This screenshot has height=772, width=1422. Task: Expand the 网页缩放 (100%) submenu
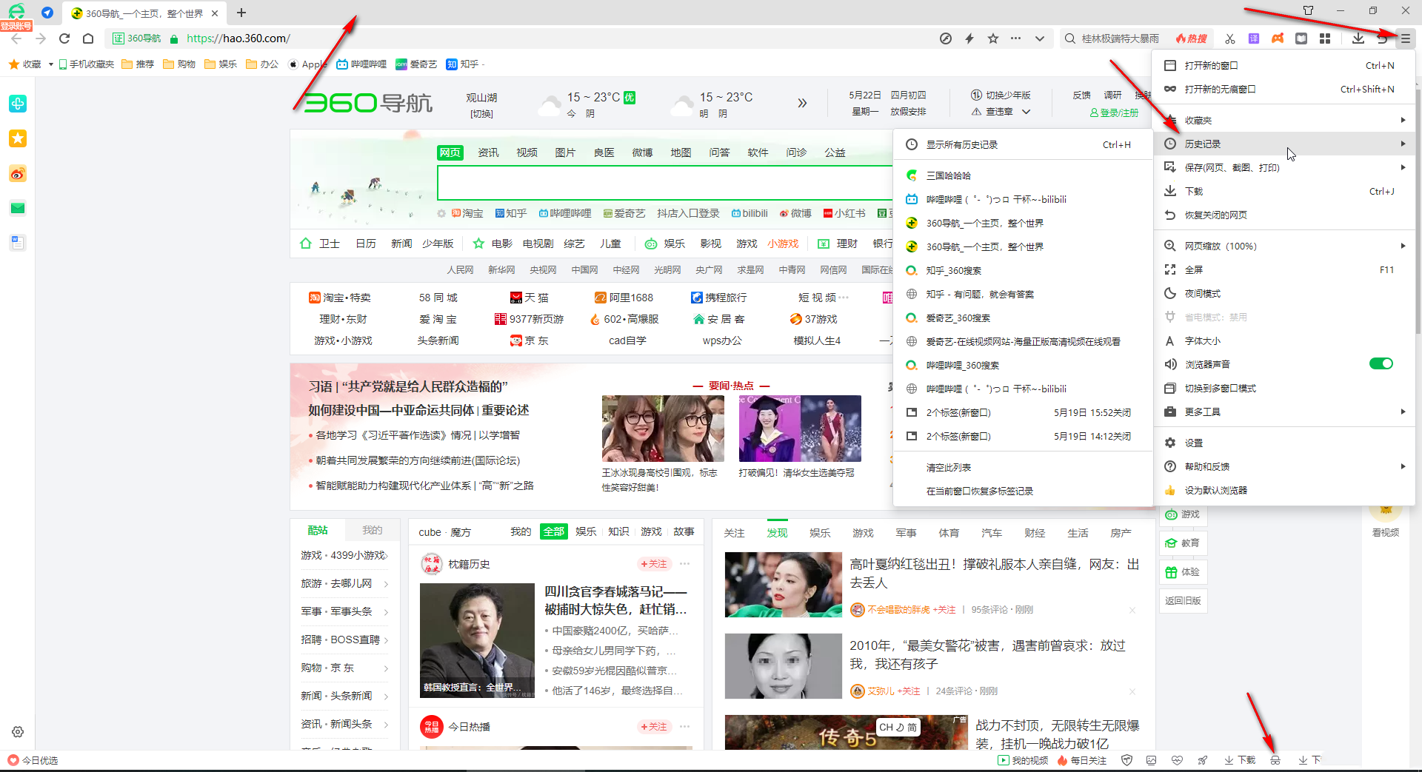(1284, 246)
